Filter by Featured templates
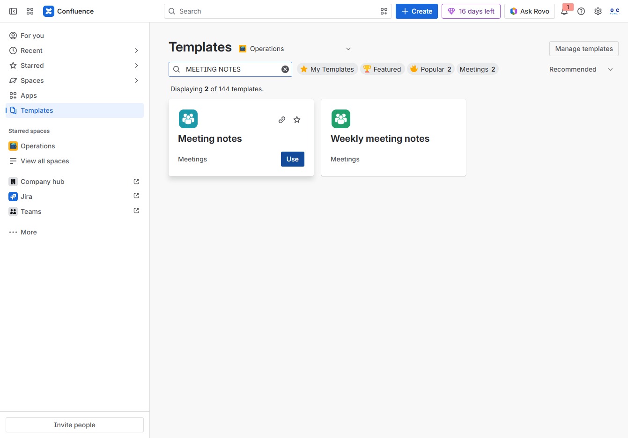 click(383, 69)
